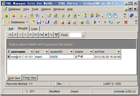Open the View menu
The width and height of the screenshot is (140, 96).
(x=26, y=9)
